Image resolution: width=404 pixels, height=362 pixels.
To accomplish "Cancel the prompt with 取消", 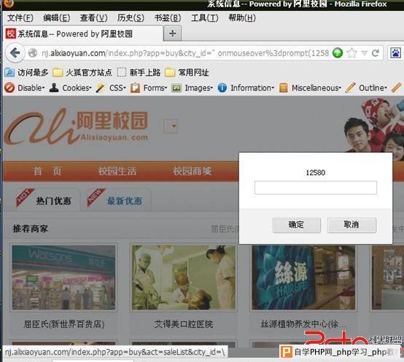I will (x=351, y=225).
